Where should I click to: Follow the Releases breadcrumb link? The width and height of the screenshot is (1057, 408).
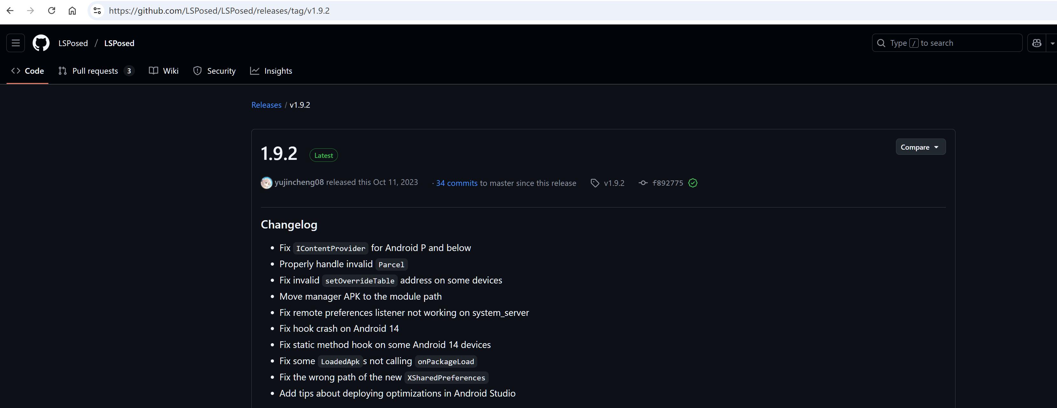tap(266, 105)
